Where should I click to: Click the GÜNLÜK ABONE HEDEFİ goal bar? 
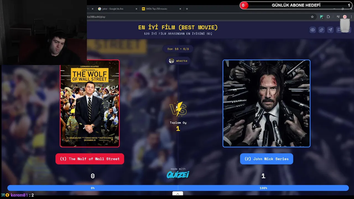(296, 5)
